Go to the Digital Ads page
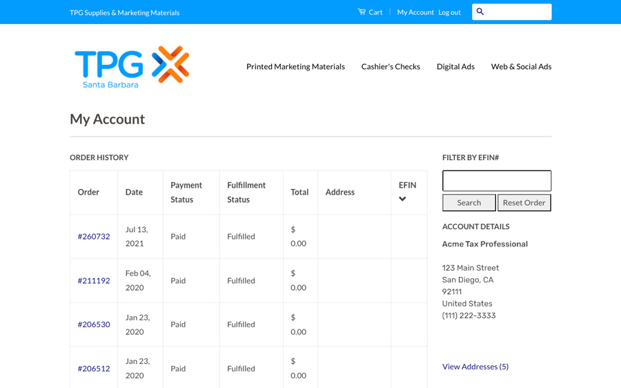 455,67
